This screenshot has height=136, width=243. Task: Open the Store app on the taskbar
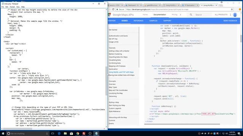tap(71, 133)
